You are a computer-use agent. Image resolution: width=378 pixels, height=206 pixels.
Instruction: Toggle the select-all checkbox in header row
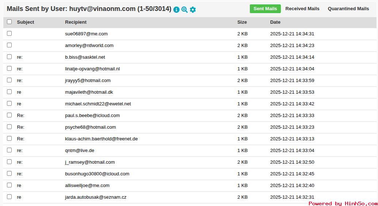9,22
